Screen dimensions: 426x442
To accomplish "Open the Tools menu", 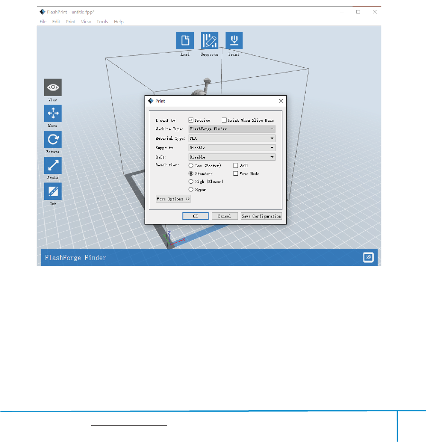I will 102,22.
